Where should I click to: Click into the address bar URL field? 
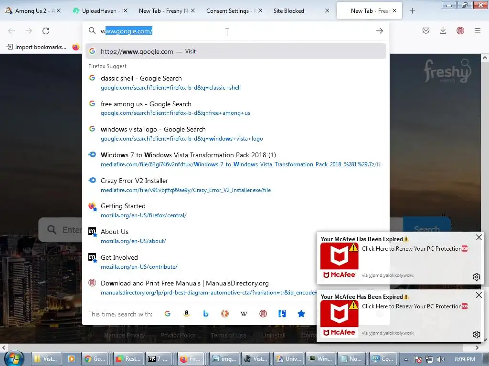pyautogui.click(x=236, y=31)
